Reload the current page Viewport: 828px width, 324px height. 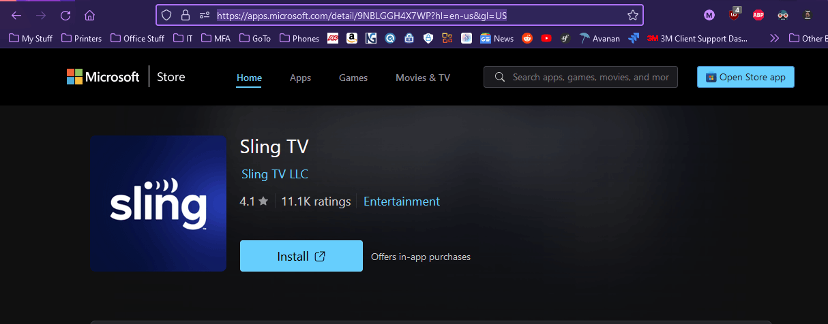click(x=65, y=15)
